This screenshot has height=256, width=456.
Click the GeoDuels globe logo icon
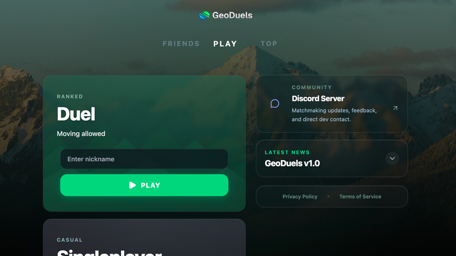click(204, 15)
